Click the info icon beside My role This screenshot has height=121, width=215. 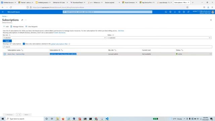(x=9, y=35)
